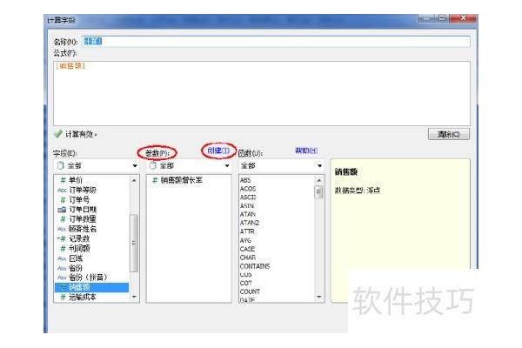This screenshot has width=522, height=348.
Task: Select the highlighted 销售额 field
Action: [x=92, y=287]
